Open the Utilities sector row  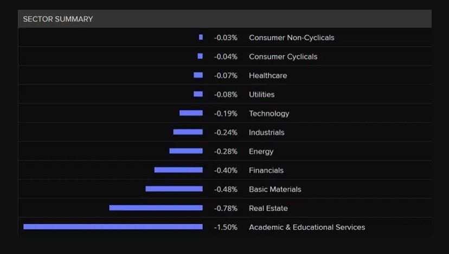click(x=261, y=95)
